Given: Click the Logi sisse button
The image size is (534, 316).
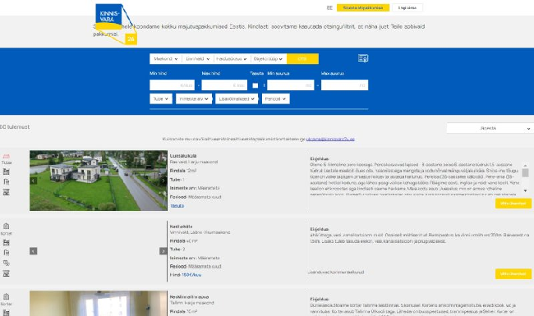Looking at the screenshot, I should click(x=407, y=8).
